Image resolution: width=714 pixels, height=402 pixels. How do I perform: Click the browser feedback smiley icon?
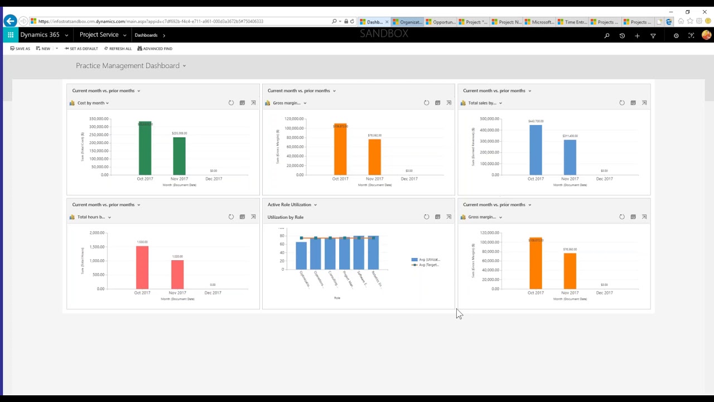707,21
